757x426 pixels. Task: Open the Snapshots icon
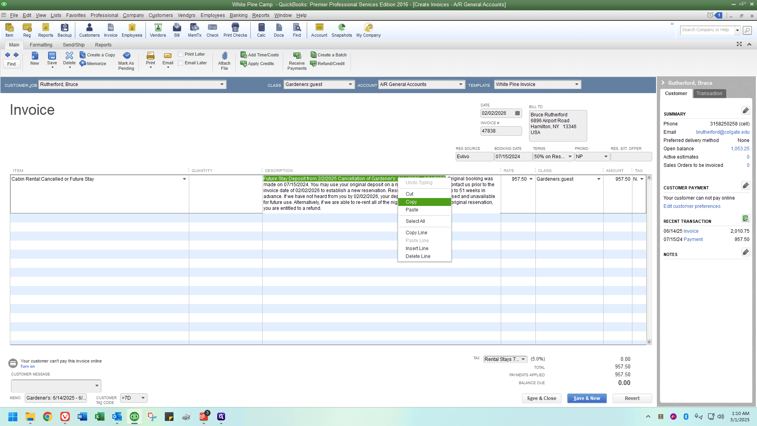pyautogui.click(x=342, y=30)
